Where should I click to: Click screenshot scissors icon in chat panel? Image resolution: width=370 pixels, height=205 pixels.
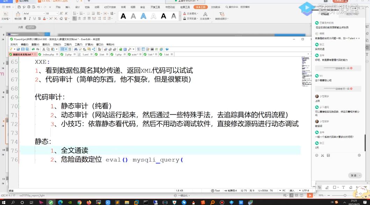[322, 155]
